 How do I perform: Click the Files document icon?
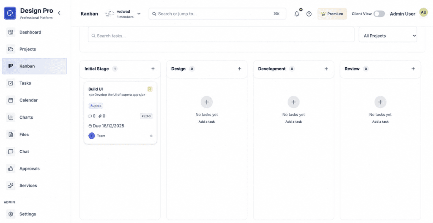click(11, 135)
